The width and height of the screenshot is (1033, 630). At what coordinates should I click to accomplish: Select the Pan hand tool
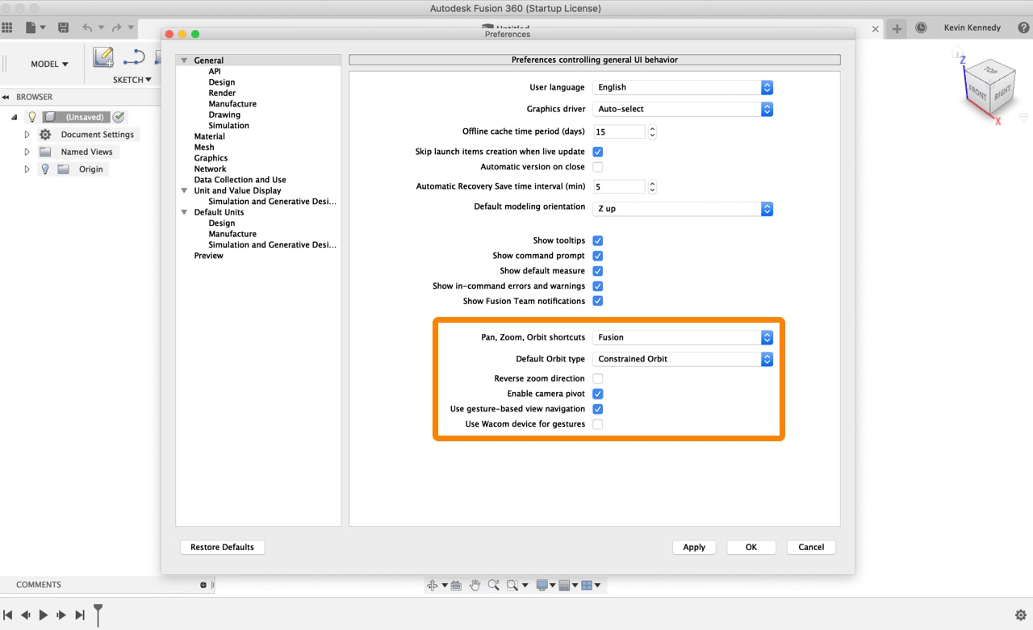point(475,585)
